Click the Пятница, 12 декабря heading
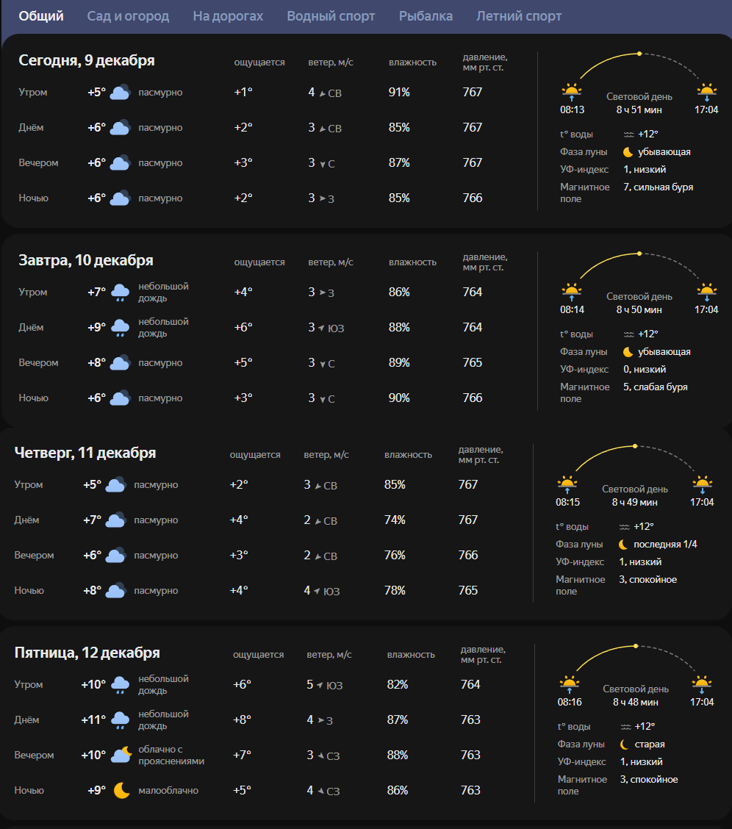Viewport: 732px width, 829px height. [87, 653]
